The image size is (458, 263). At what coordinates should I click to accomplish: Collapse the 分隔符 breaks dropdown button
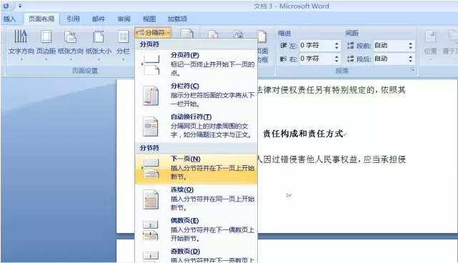pos(153,33)
